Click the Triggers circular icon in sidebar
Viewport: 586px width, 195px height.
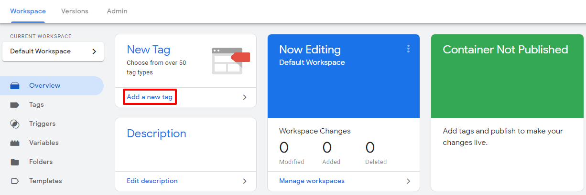15,124
